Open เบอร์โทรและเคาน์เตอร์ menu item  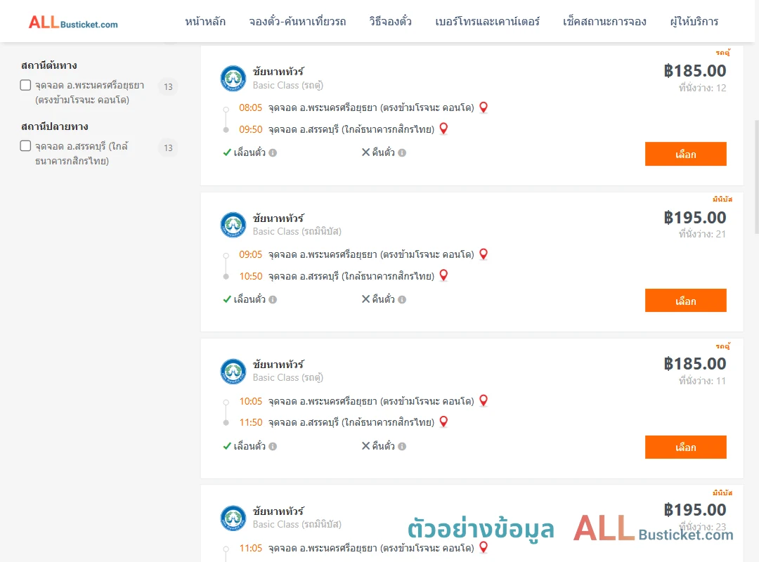coord(487,21)
